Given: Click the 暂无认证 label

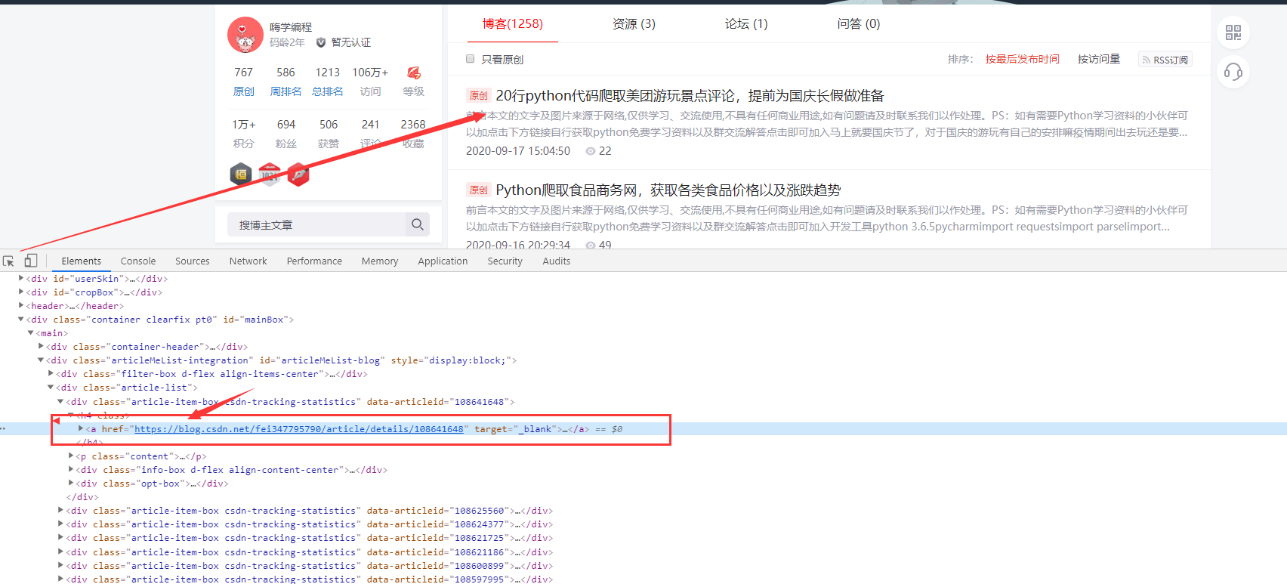Looking at the screenshot, I should click(351, 42).
